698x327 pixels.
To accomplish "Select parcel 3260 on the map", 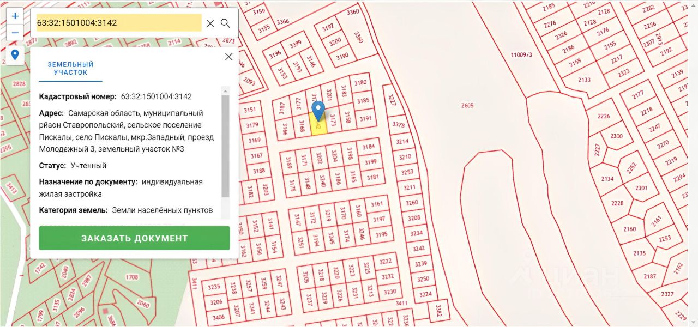I will click(x=412, y=203).
